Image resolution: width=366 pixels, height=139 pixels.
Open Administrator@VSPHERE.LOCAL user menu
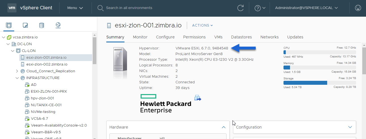click(306, 8)
